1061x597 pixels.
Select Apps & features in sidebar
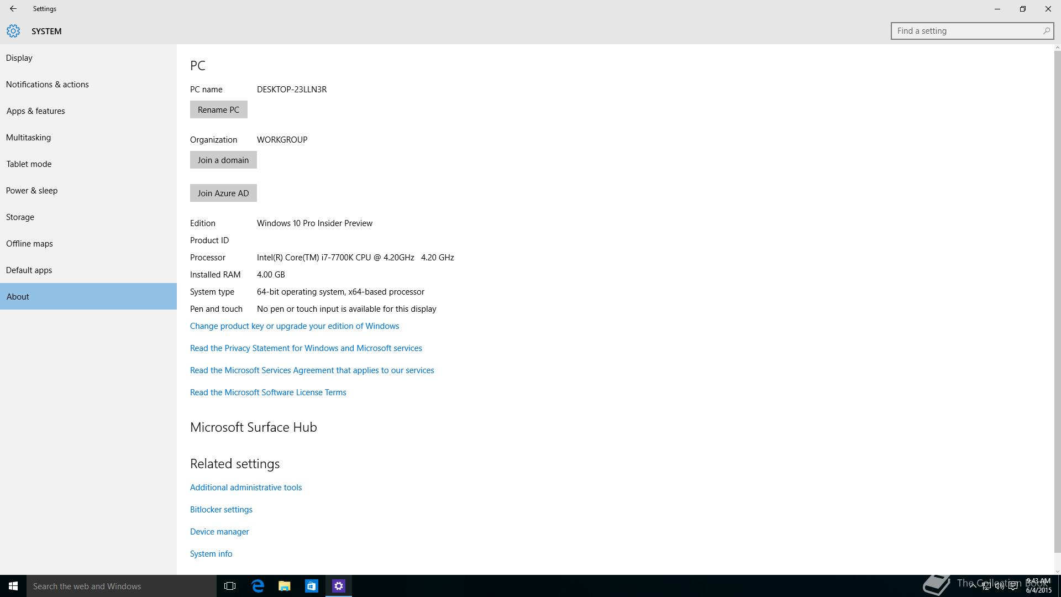(x=88, y=111)
